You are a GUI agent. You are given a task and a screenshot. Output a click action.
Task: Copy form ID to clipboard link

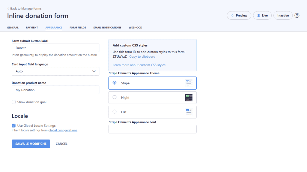[142, 56]
